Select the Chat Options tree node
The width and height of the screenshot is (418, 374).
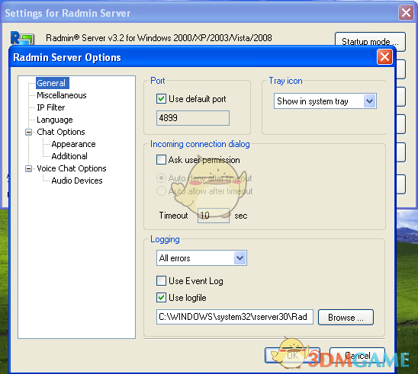point(61,132)
